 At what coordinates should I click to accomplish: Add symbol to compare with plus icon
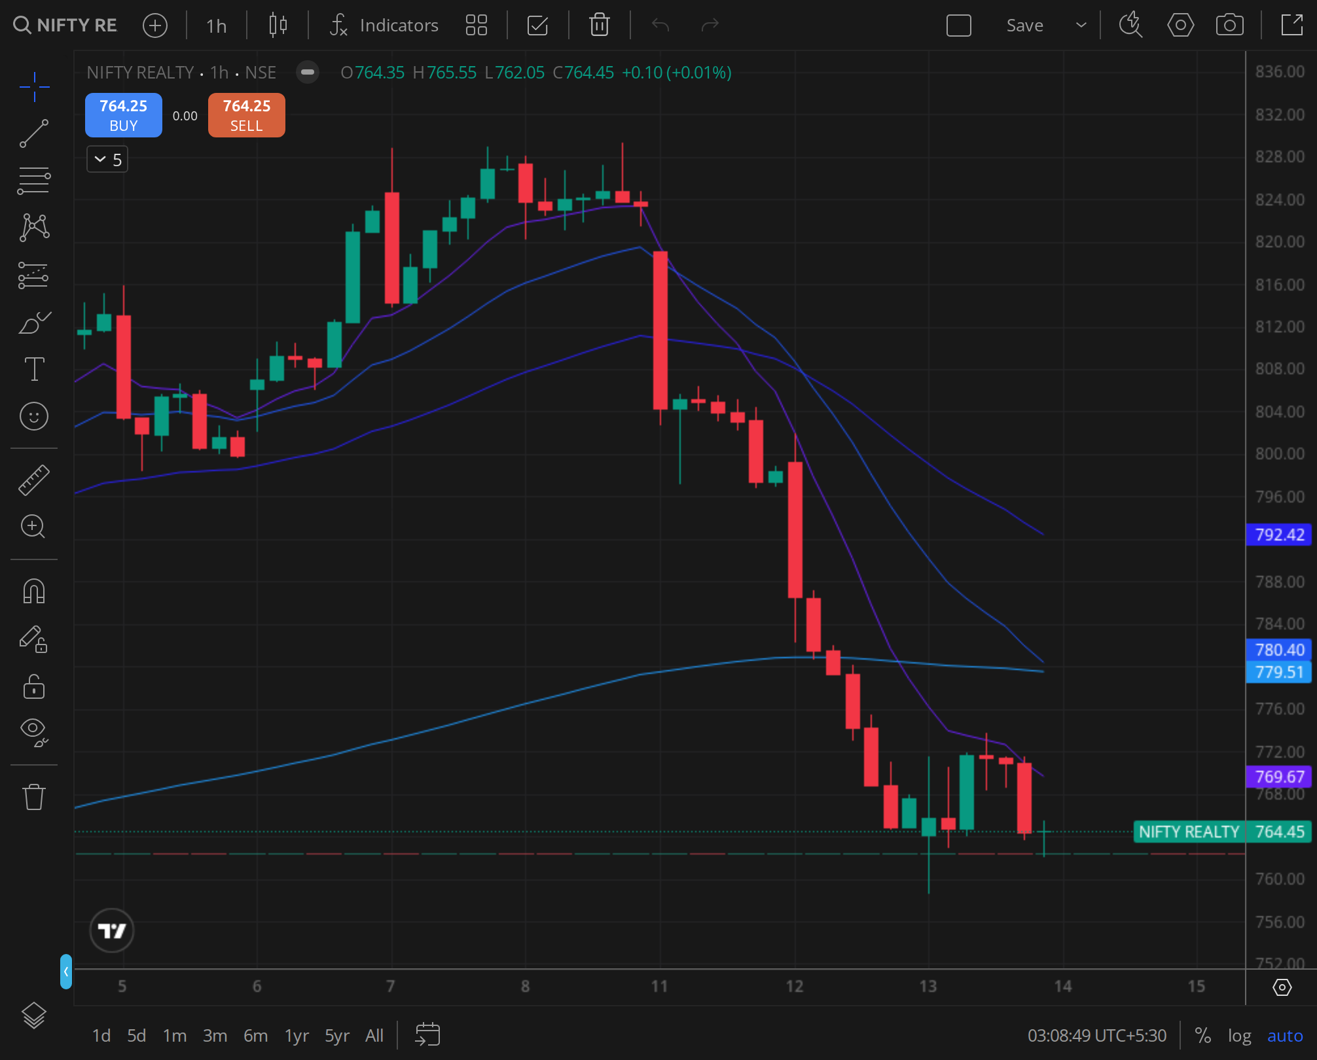[155, 25]
